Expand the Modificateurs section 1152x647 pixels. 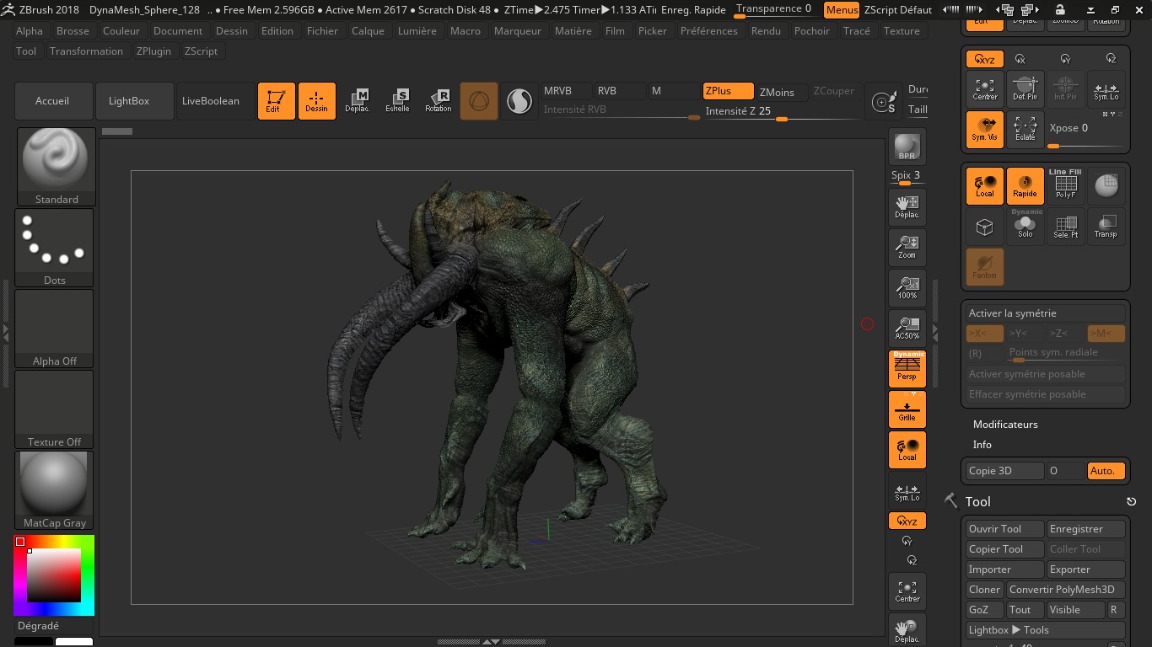click(x=1005, y=424)
